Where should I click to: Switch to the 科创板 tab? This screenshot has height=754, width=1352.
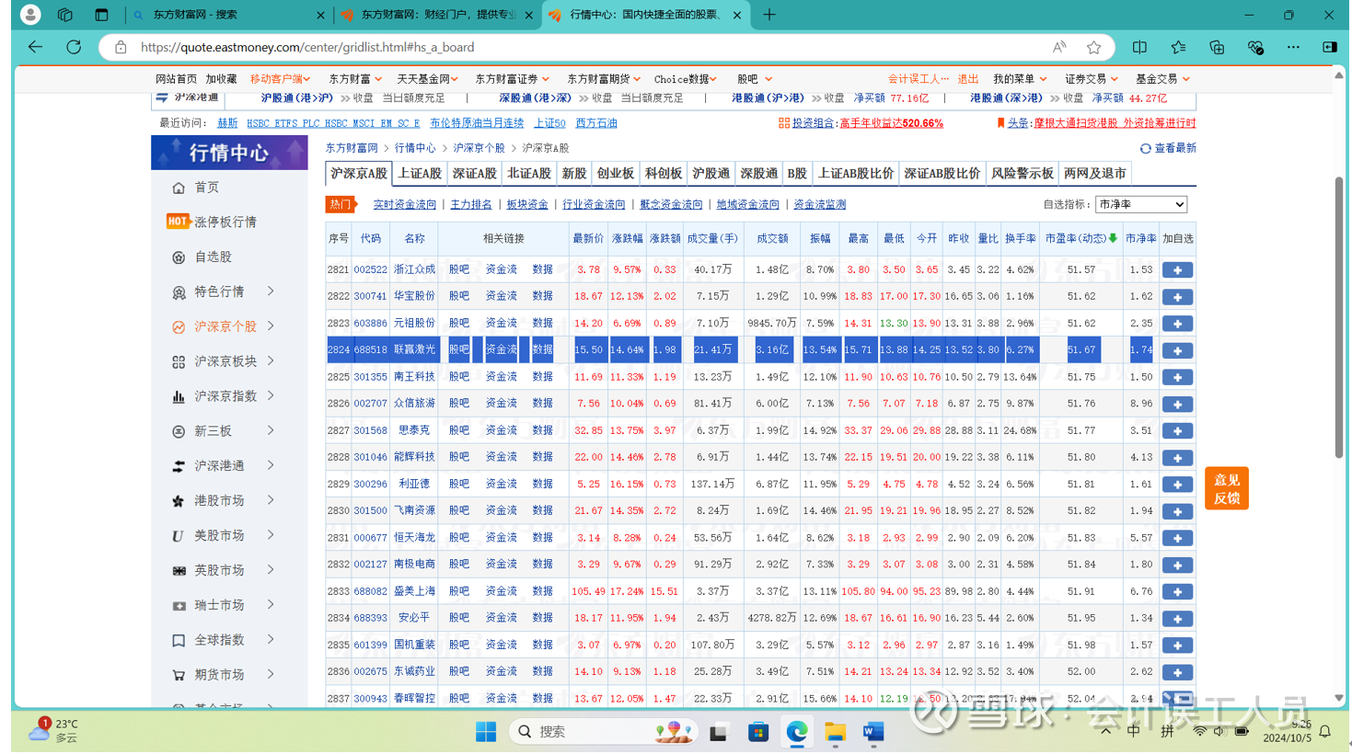664,174
